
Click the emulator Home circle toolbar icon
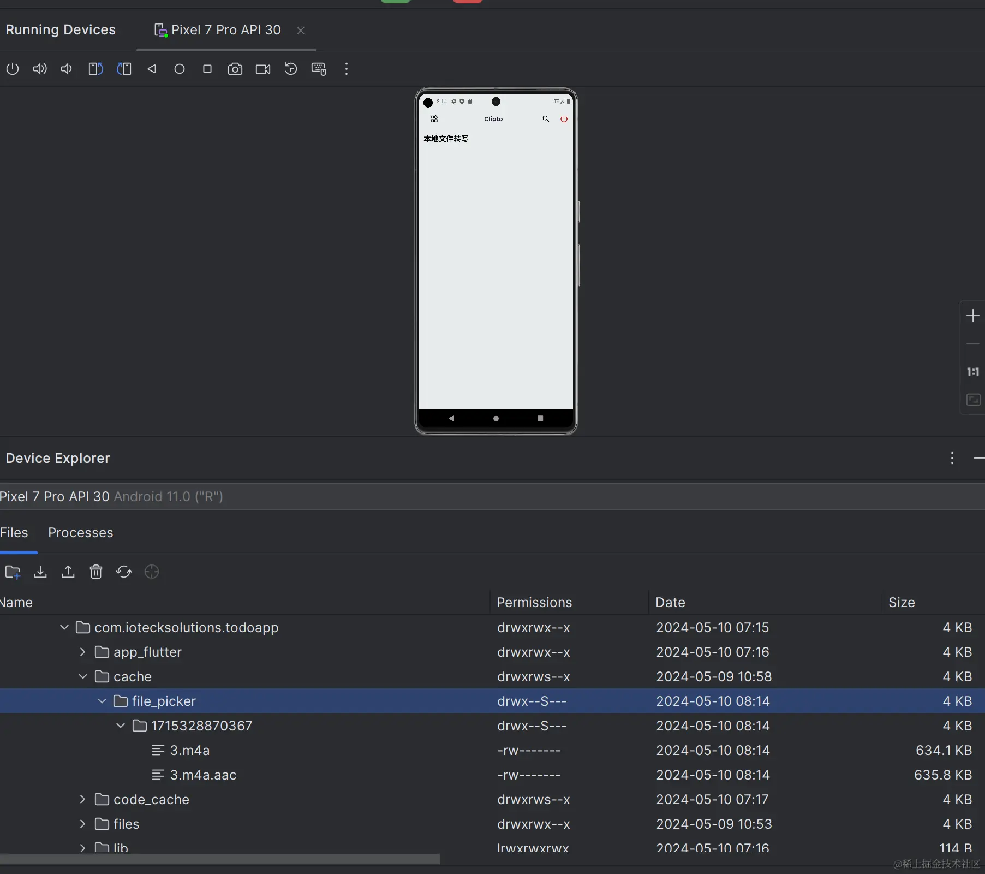tap(180, 69)
